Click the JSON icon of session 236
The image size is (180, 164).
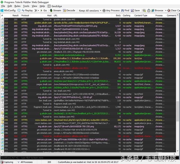pos(2,101)
